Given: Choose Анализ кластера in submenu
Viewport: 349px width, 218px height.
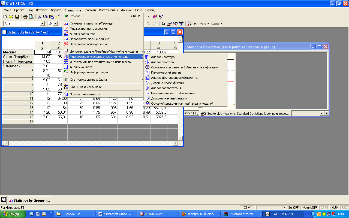Looking at the screenshot, I should pyautogui.click(x=186, y=57).
